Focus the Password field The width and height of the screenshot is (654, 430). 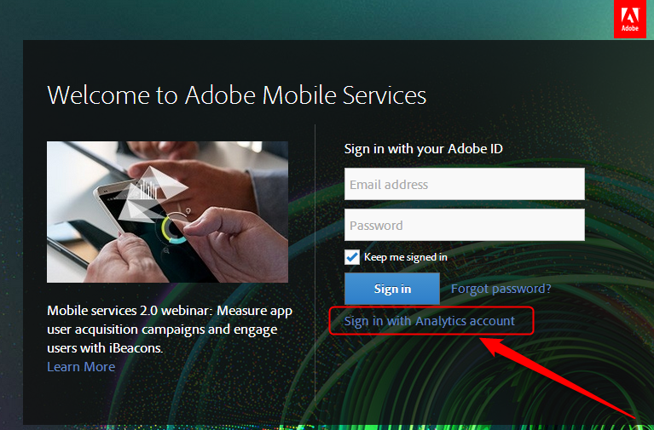click(464, 226)
